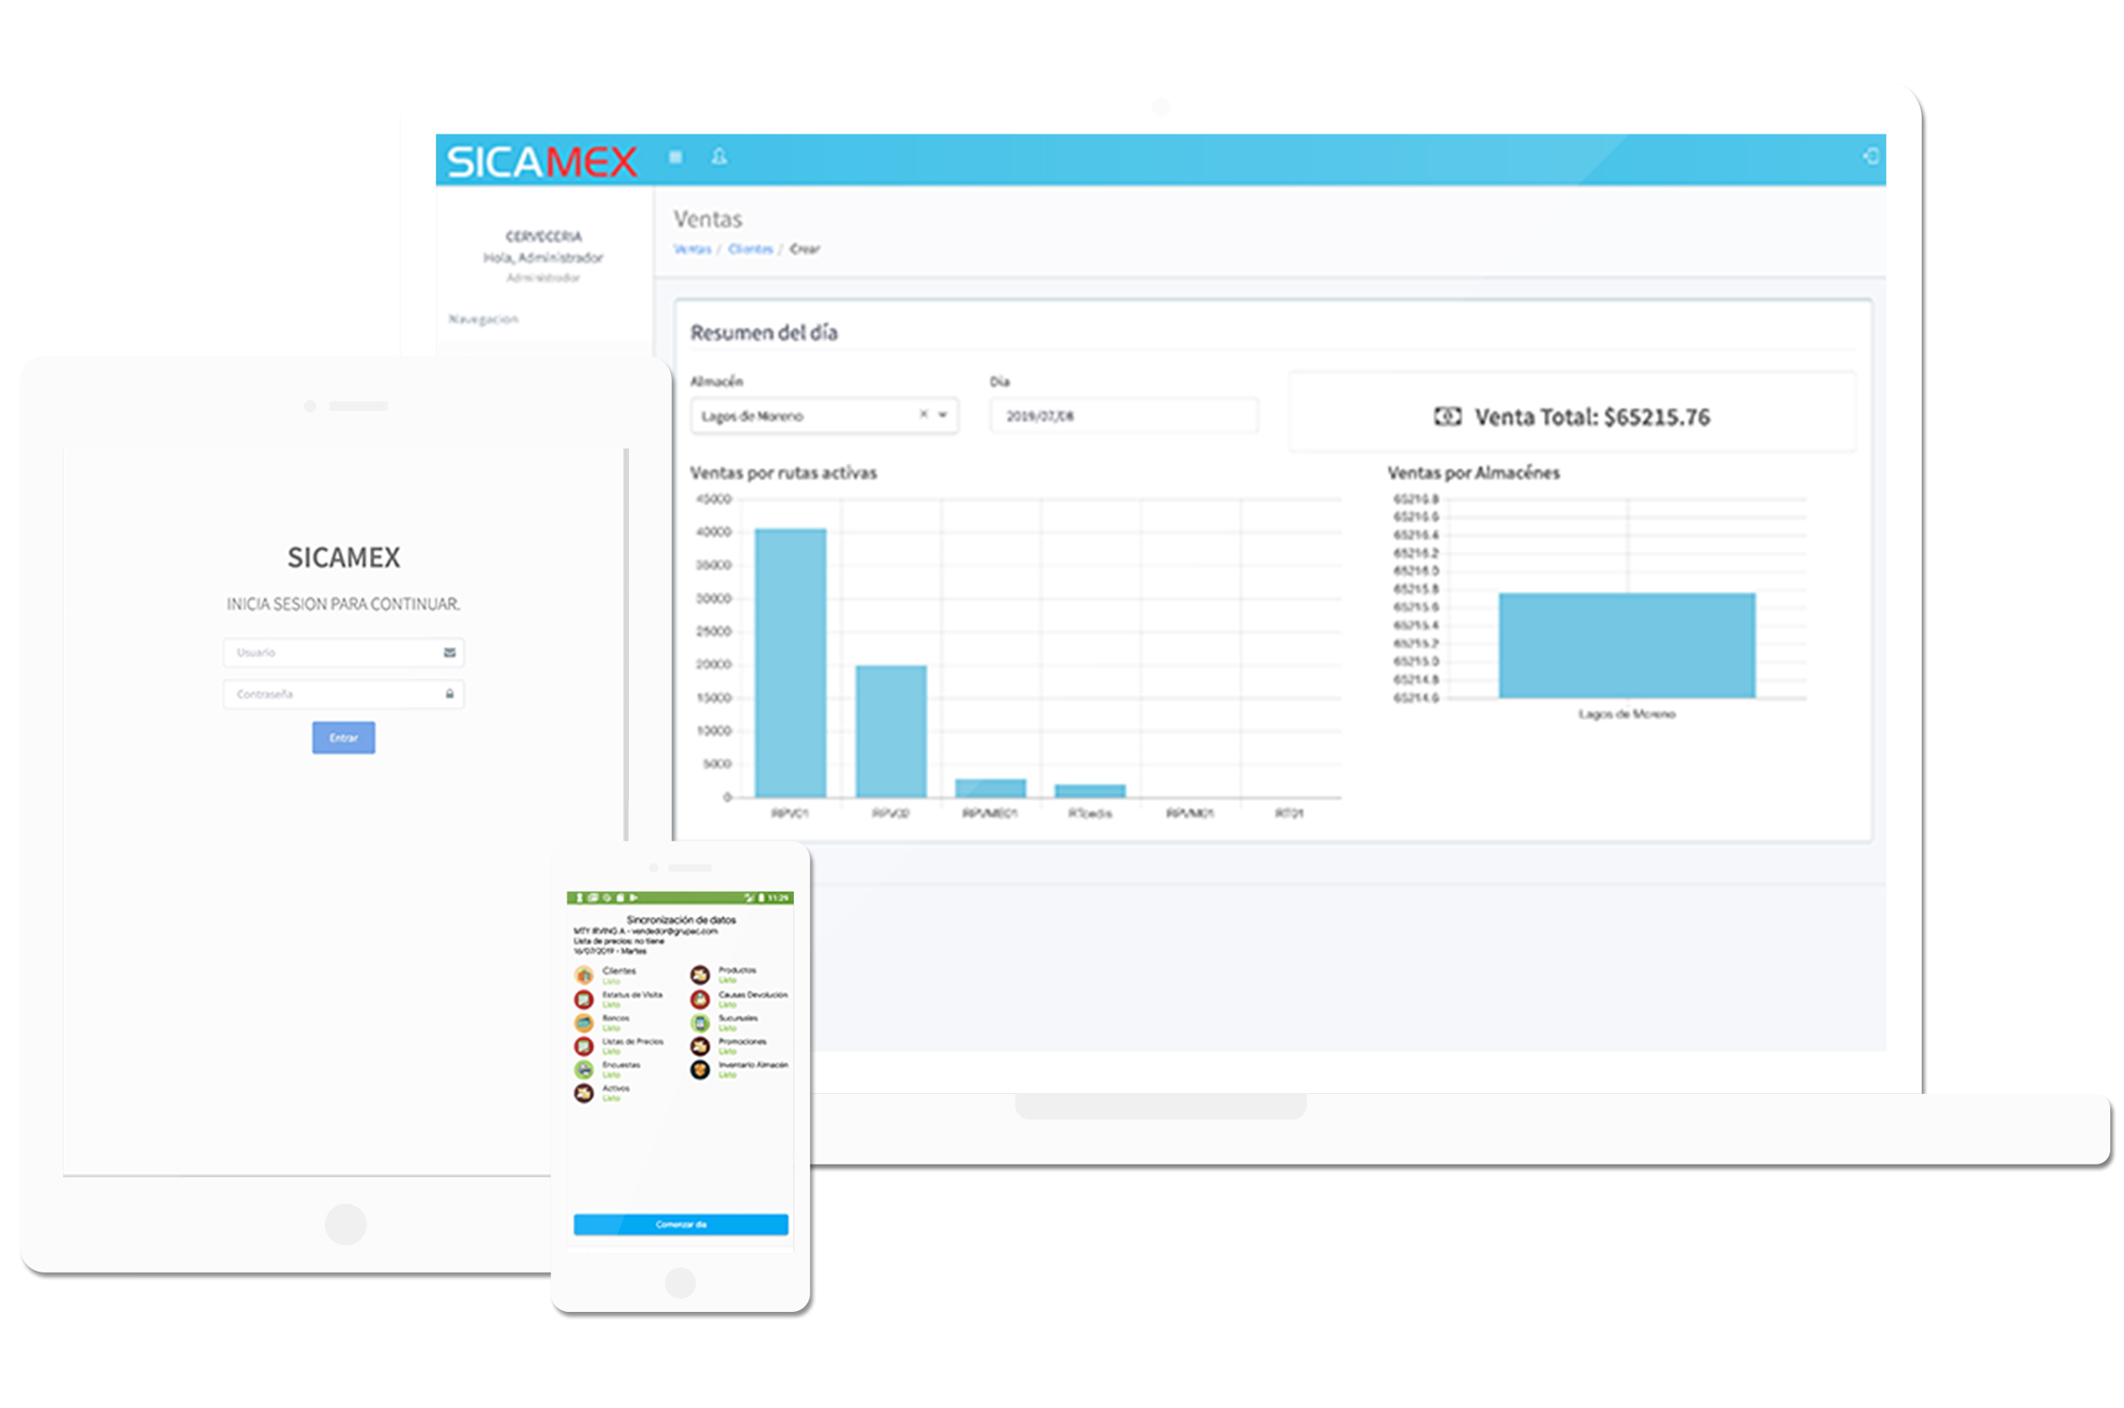Click the Ventas por Almacénes title
This screenshot has width=2124, height=1408.
[x=1473, y=473]
